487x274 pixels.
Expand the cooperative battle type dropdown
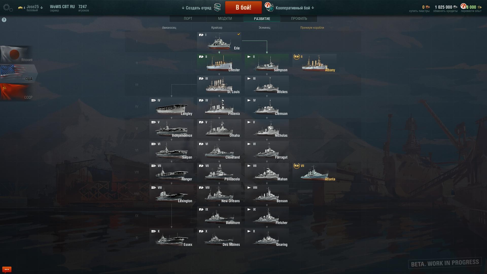(313, 8)
